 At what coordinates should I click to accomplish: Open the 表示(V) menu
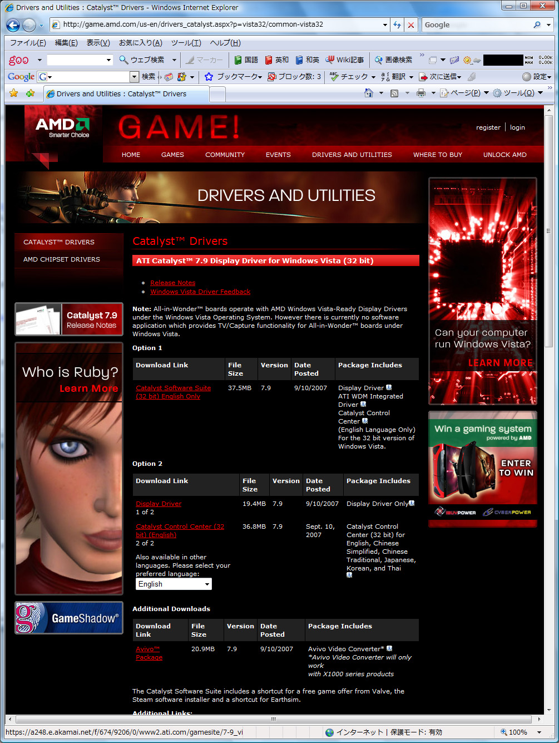[x=98, y=43]
